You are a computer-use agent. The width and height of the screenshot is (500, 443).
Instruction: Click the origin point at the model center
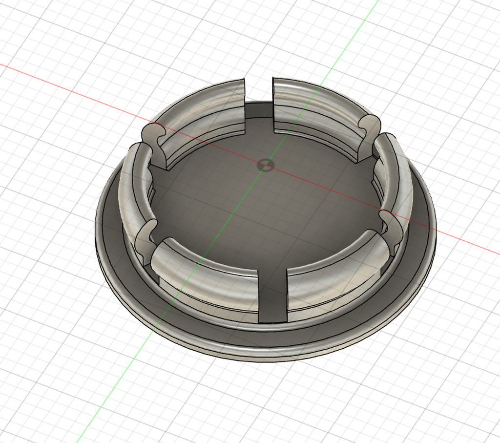[x=265, y=165]
